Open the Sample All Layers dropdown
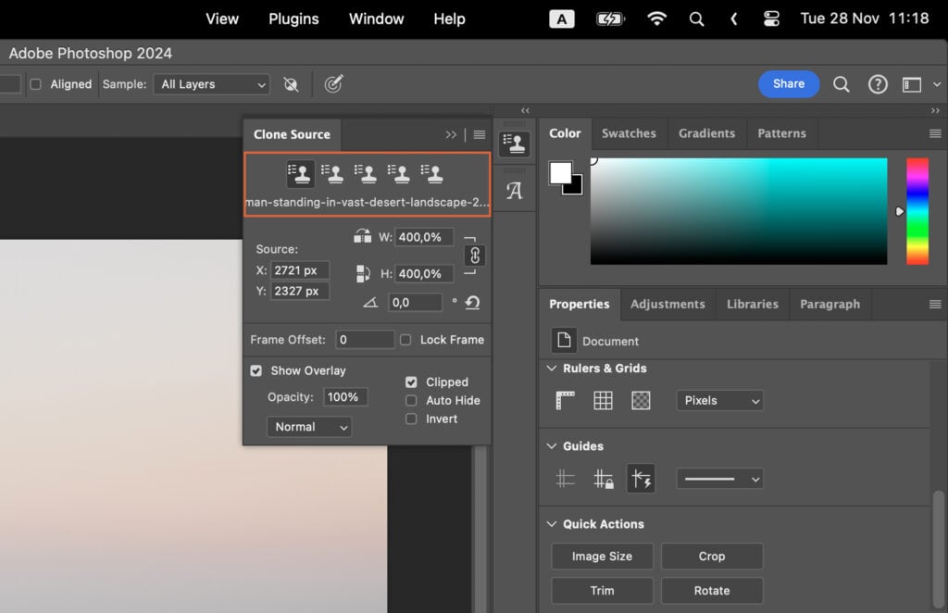 211,83
